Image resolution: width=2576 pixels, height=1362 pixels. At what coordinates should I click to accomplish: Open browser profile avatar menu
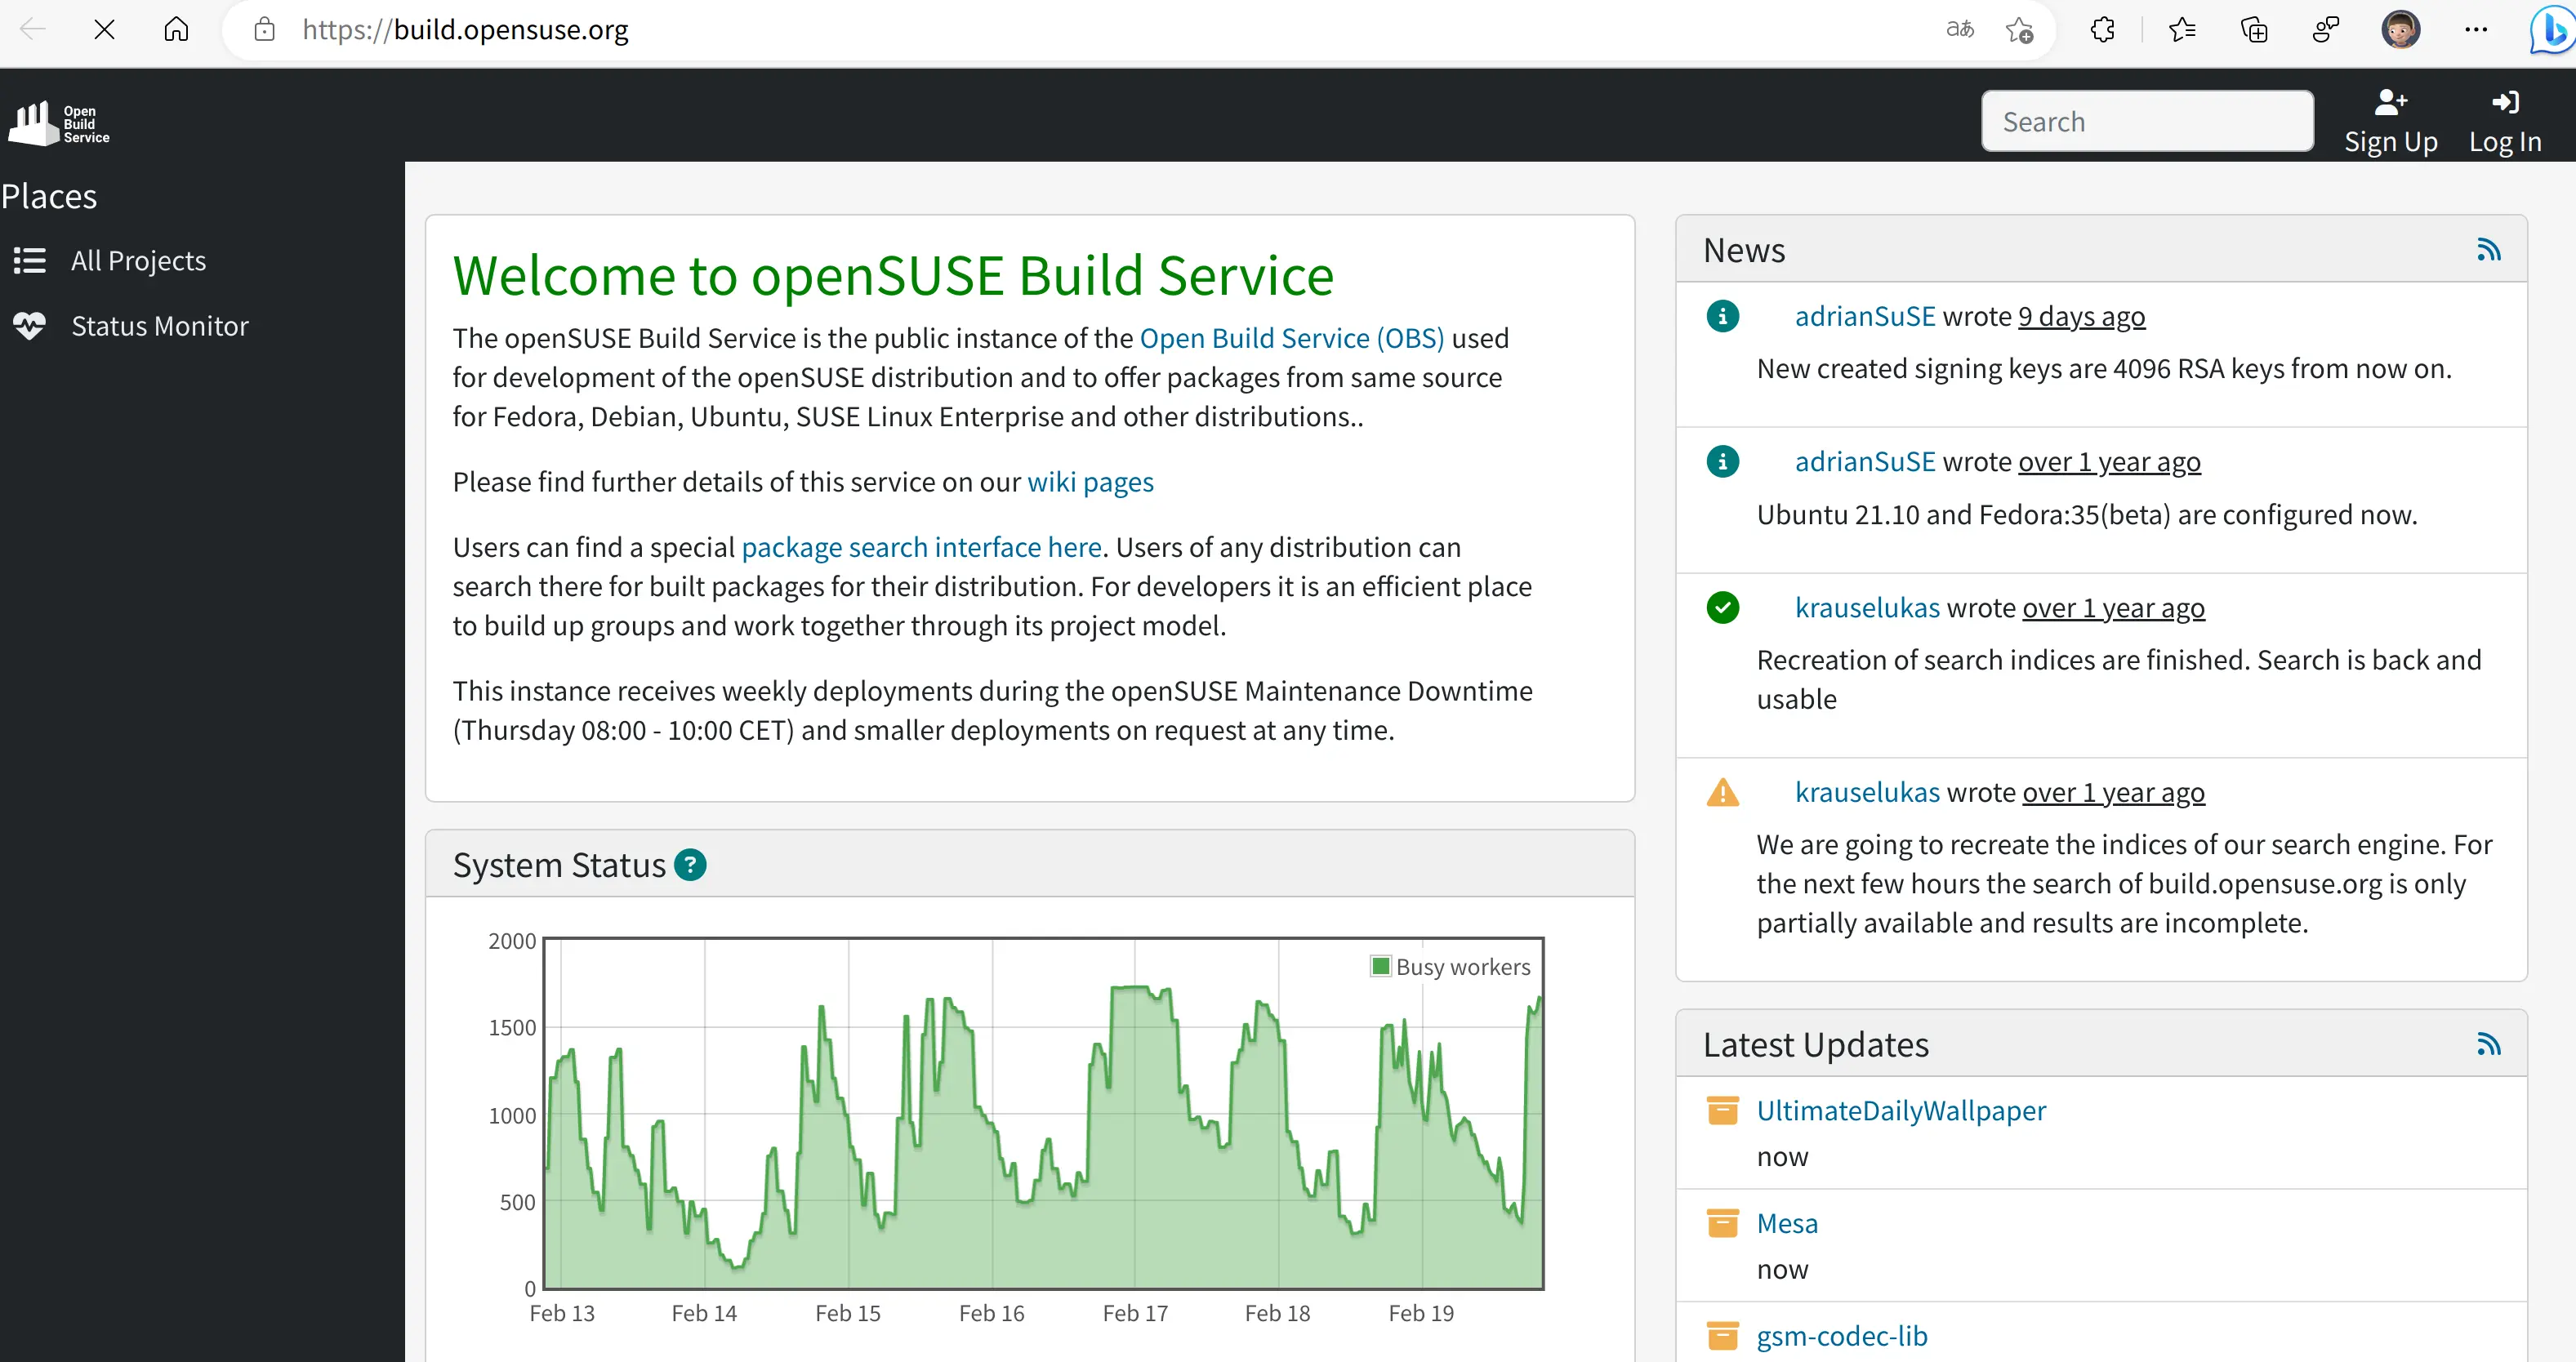(2400, 30)
